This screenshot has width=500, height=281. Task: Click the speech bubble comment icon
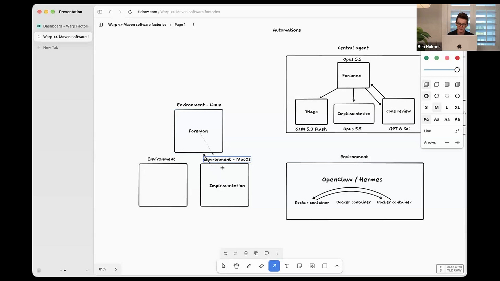266,253
